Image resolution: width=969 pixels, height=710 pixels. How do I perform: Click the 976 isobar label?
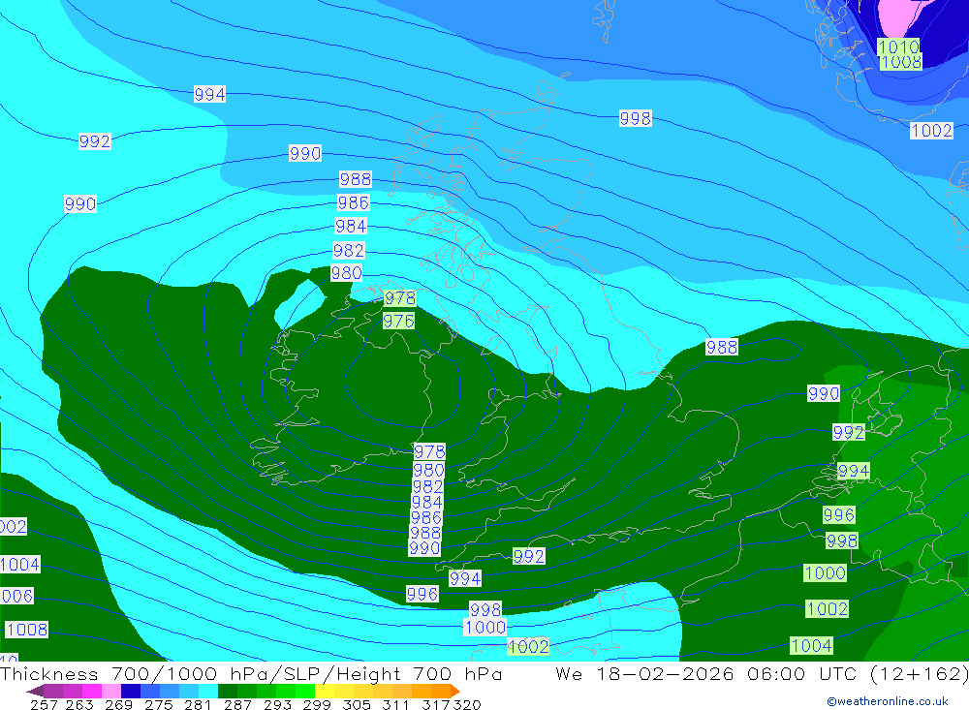pos(398,322)
